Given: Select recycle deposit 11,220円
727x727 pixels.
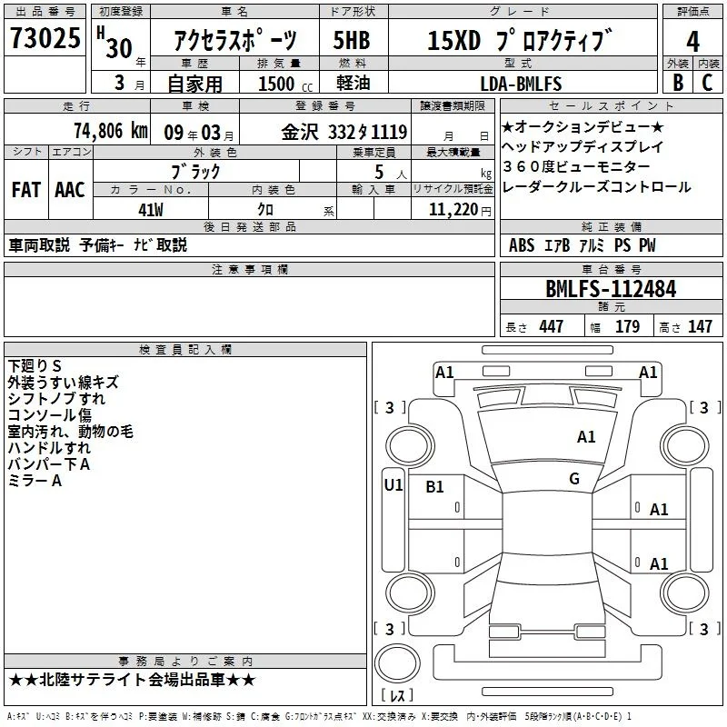Looking at the screenshot, I should click(x=460, y=210).
